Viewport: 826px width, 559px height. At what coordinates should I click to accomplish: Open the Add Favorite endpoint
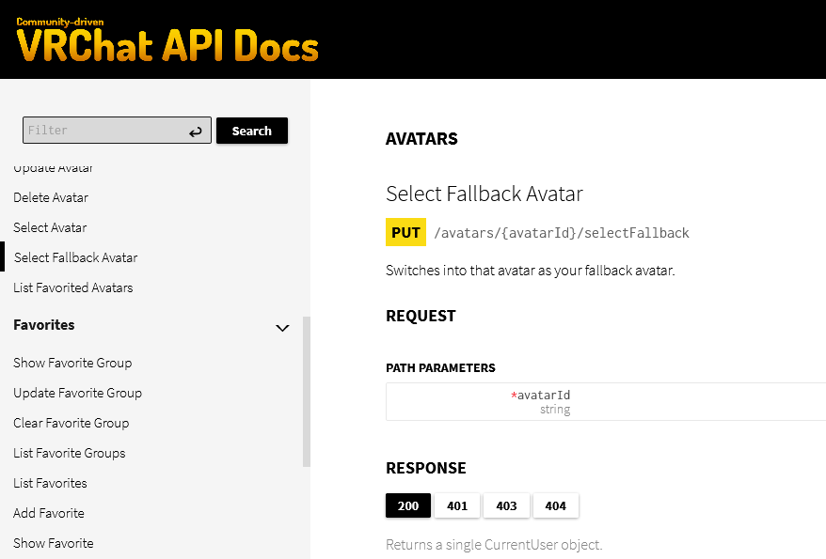pos(49,513)
